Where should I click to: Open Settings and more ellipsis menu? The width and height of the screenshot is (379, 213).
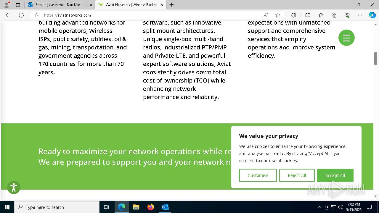point(360,15)
